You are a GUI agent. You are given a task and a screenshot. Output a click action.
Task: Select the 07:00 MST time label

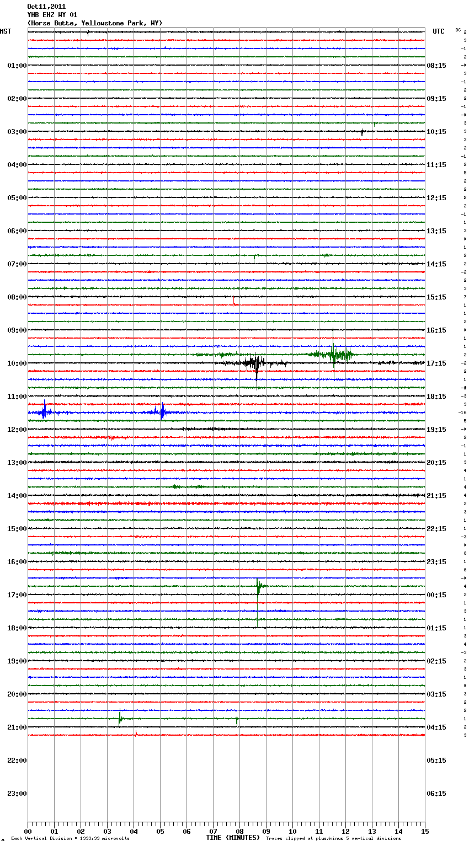pos(17,264)
